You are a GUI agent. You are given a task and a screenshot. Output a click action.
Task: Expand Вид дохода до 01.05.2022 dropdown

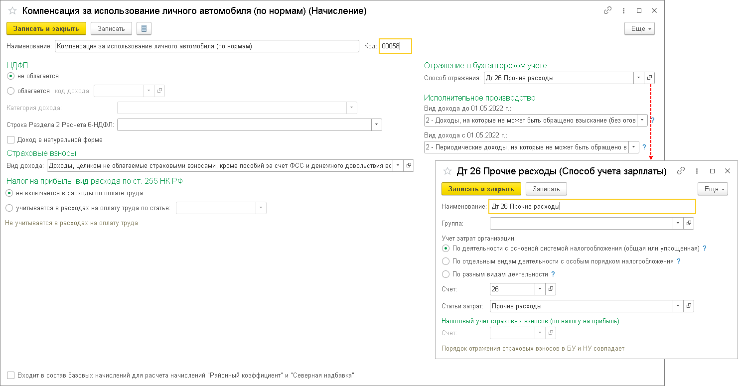tap(642, 120)
